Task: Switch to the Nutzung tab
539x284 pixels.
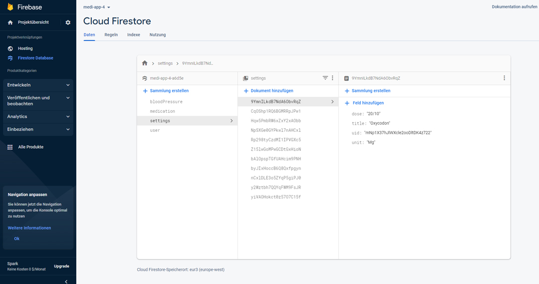Action: 157,35
